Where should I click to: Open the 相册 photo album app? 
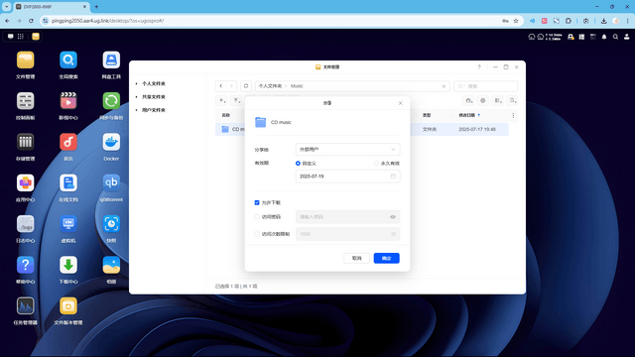coord(111,265)
